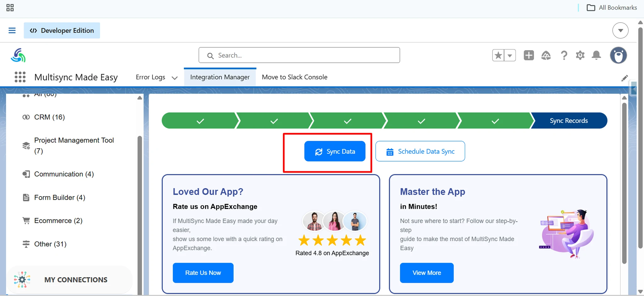Click the pencil edit navigation icon
The image size is (644, 296).
[624, 78]
